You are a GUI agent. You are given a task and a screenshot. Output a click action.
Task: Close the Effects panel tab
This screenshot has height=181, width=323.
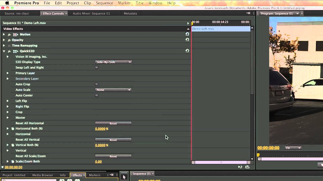(84, 175)
